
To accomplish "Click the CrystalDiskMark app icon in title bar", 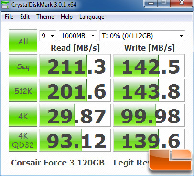I will pyautogui.click(x=5, y=4).
